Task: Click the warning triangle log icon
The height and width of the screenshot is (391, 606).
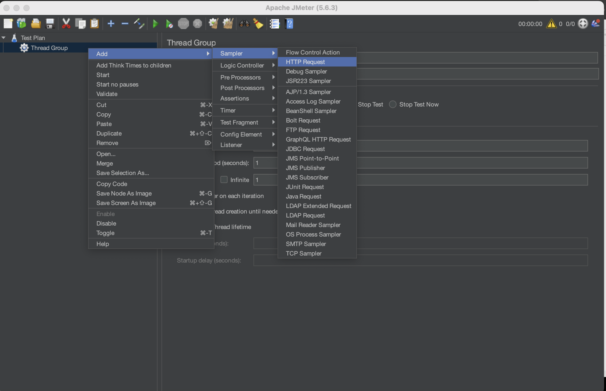Action: click(551, 24)
